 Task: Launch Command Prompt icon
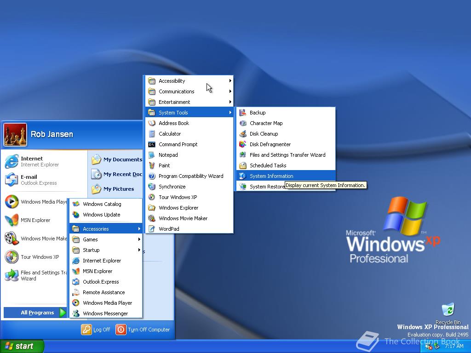[x=152, y=144]
